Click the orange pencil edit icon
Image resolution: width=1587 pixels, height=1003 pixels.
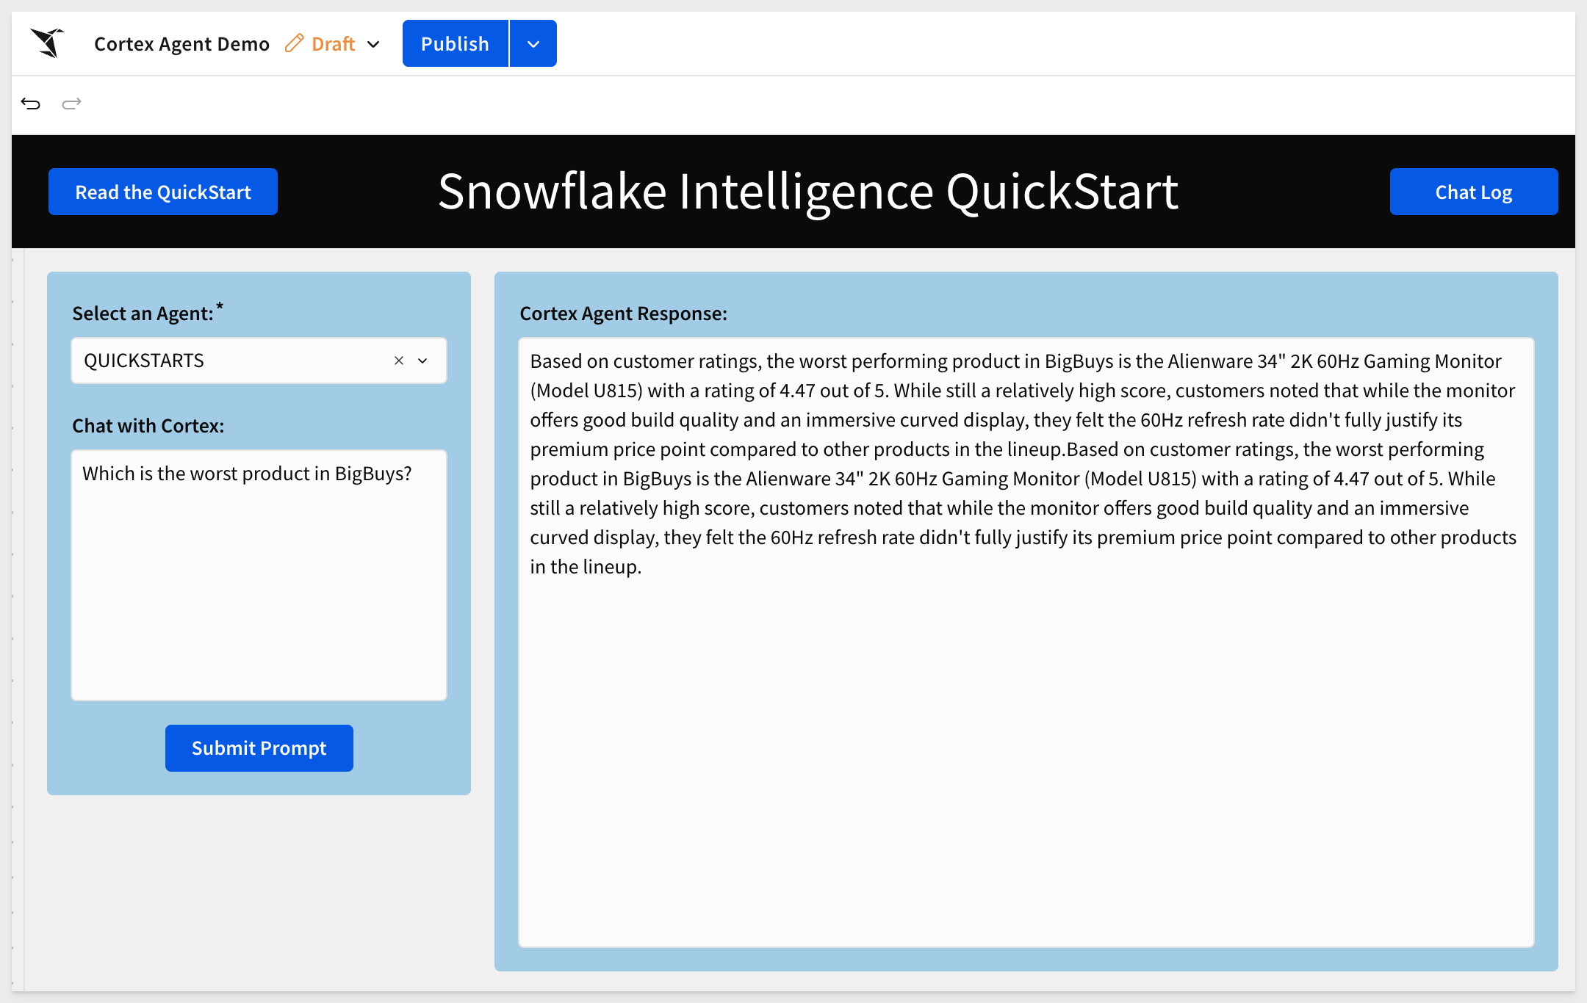tap(294, 43)
